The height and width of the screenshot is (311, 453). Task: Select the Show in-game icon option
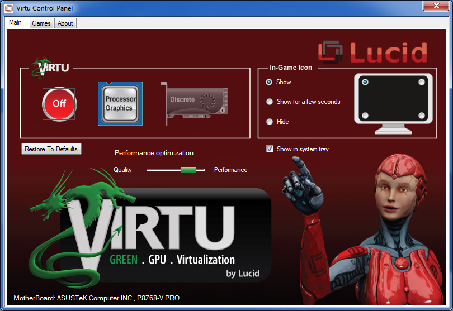pyautogui.click(x=270, y=82)
